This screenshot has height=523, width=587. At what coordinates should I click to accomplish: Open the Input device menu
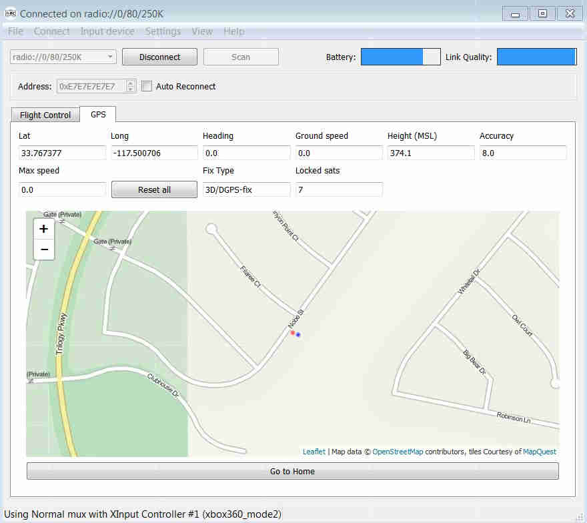107,31
